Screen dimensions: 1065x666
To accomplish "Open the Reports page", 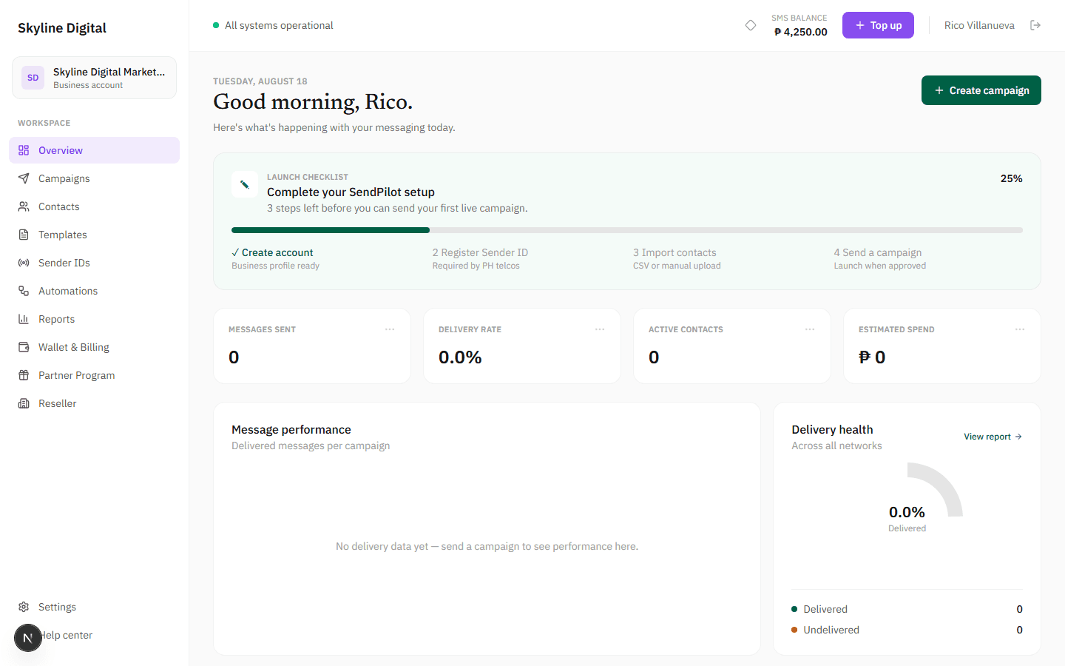I will pos(95,319).
